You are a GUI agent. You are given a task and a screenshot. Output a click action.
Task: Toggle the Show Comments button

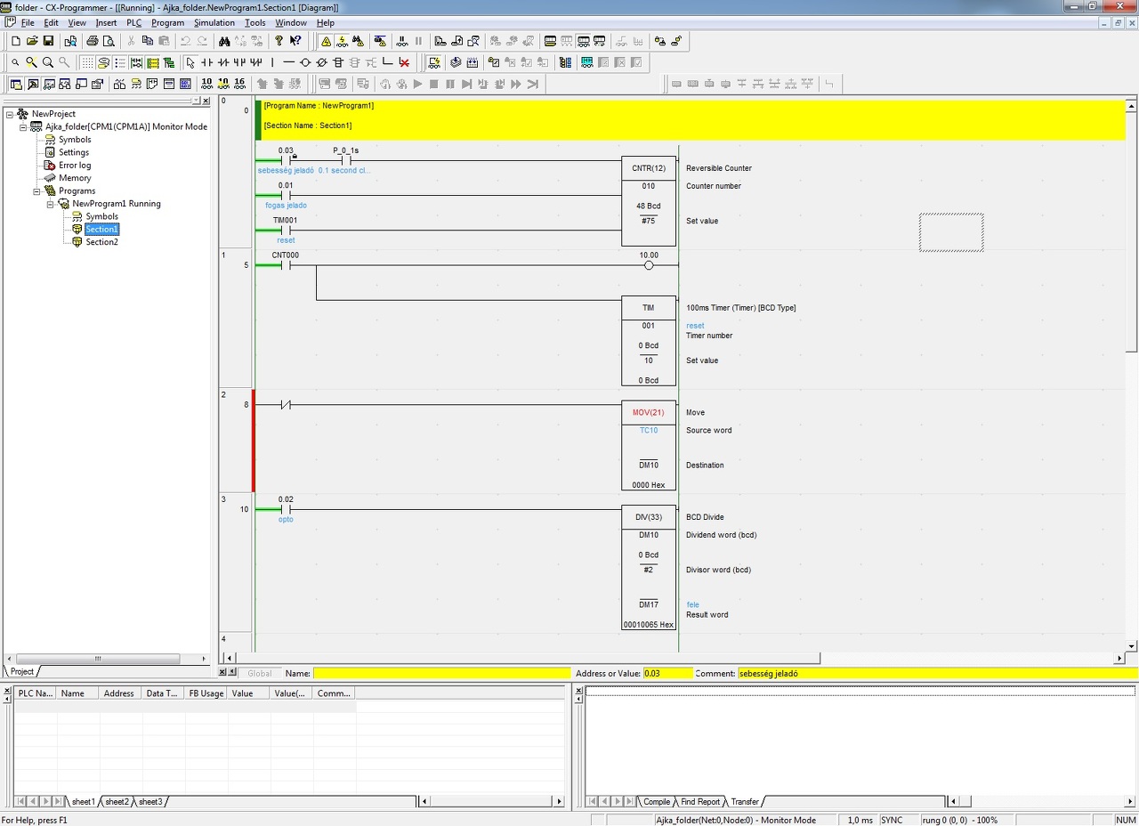click(x=103, y=62)
